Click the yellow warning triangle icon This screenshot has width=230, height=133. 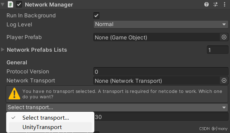14,94
